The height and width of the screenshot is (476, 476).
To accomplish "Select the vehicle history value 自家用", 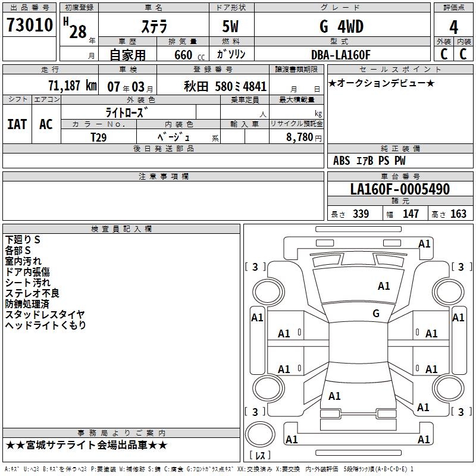I will (x=127, y=55).
